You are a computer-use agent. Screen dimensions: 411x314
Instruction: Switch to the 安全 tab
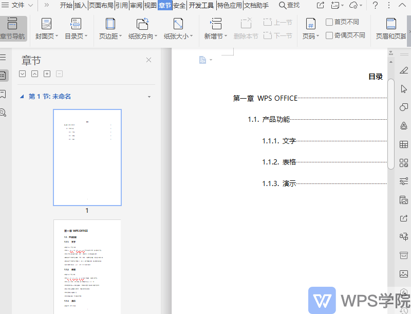click(x=179, y=5)
